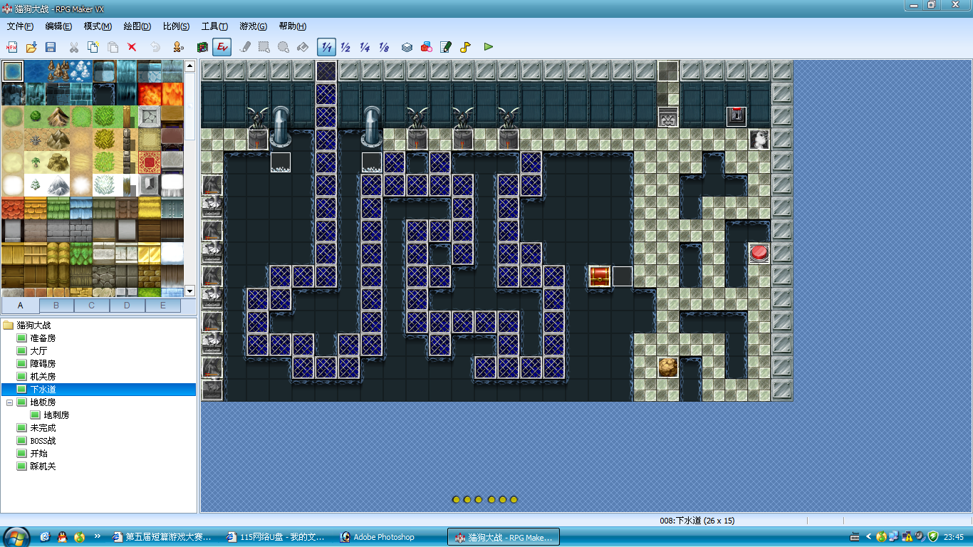This screenshot has height=547, width=973.
Task: Select the 地刺房 child map
Action: (56, 415)
